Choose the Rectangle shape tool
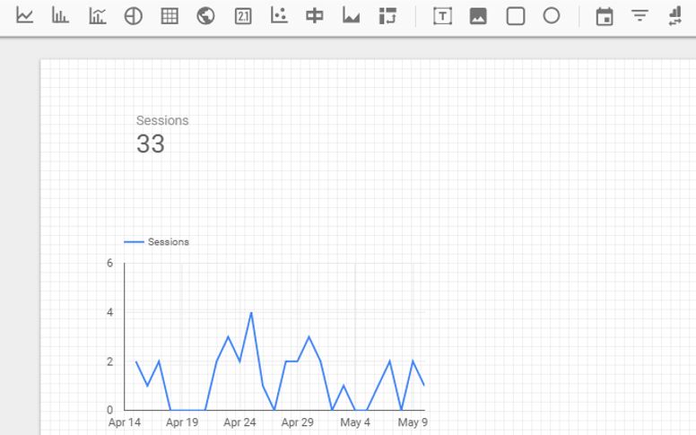Screen dimensions: 696x435 (516, 16)
